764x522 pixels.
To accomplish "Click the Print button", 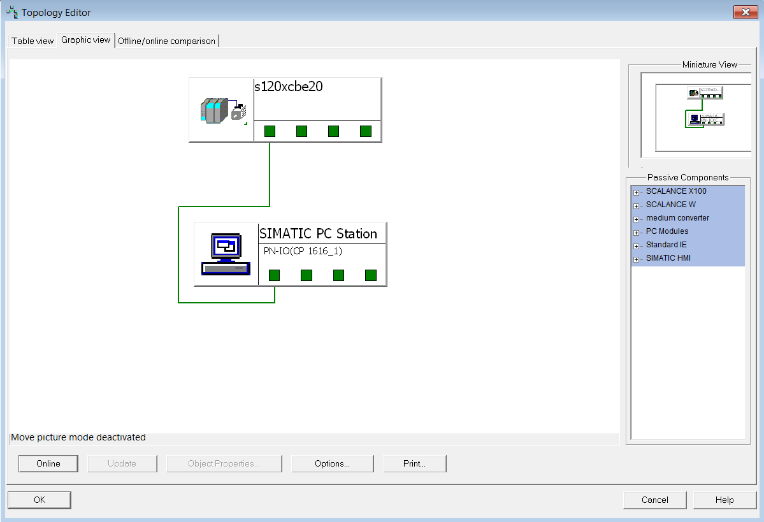I will tap(415, 463).
